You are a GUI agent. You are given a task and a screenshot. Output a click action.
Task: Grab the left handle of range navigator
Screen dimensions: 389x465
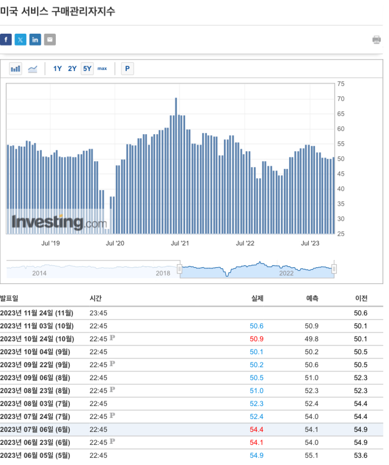(179, 269)
